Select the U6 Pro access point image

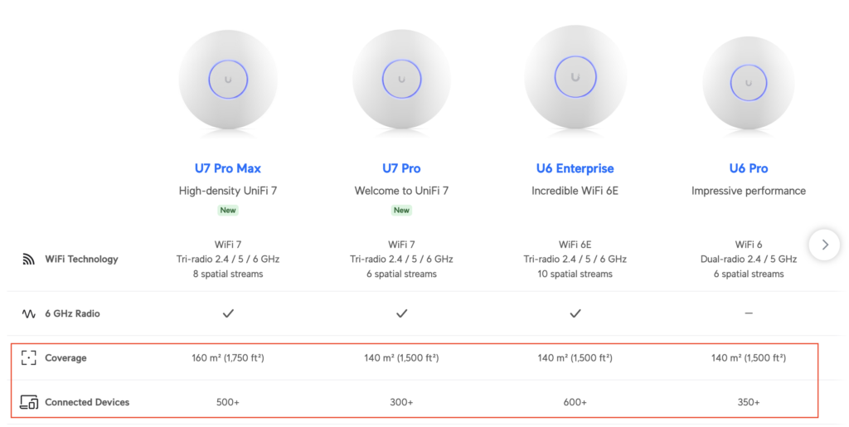click(x=749, y=83)
